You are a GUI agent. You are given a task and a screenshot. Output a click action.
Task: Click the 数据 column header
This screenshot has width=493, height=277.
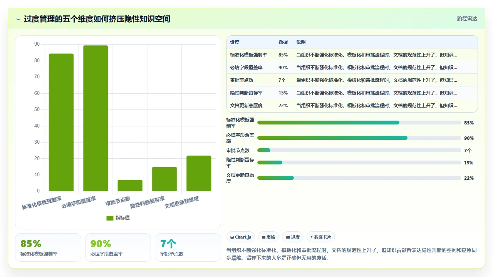(283, 42)
